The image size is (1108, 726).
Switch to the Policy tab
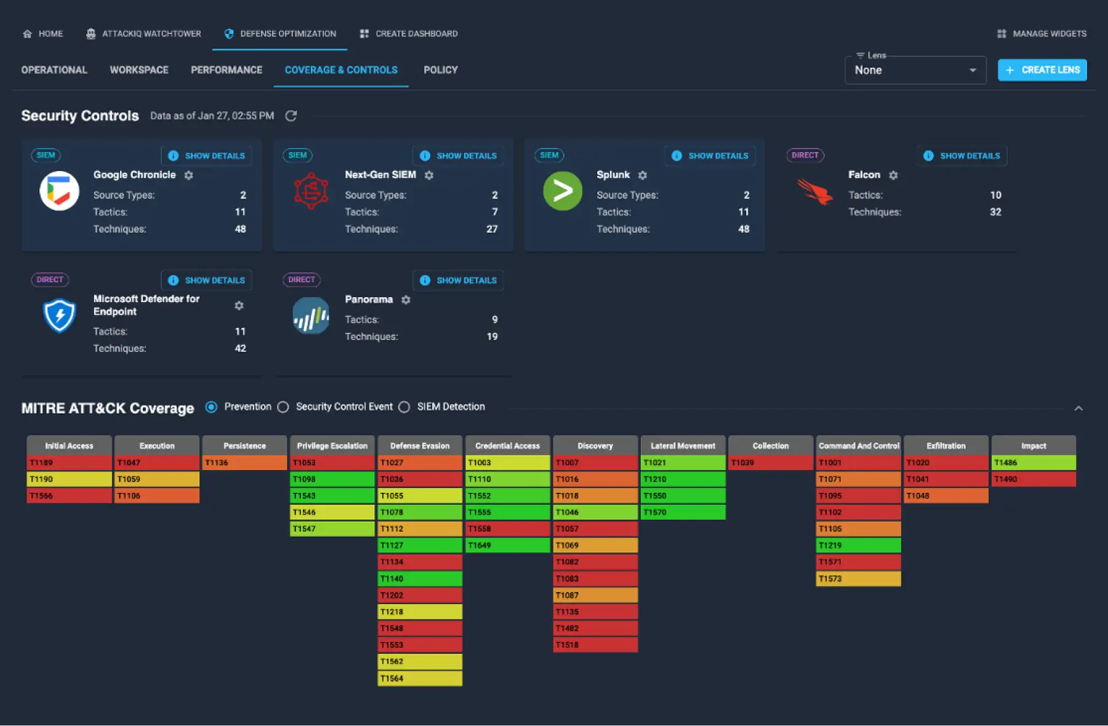point(441,70)
